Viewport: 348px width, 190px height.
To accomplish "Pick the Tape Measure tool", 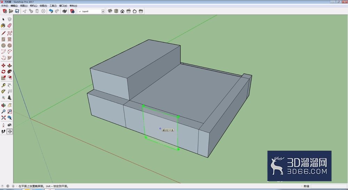I will [3, 85].
